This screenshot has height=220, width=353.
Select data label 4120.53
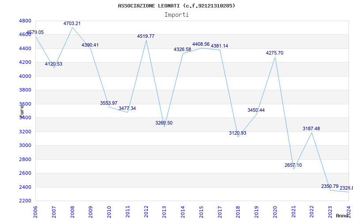(53, 64)
